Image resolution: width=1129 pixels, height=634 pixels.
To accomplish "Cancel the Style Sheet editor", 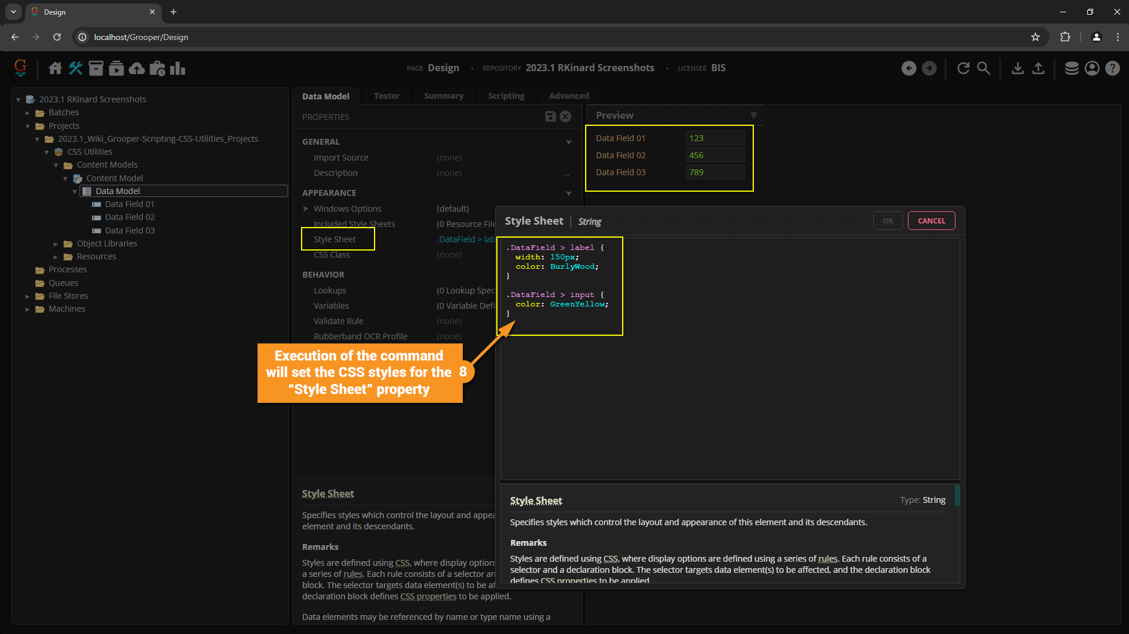I will [x=931, y=221].
